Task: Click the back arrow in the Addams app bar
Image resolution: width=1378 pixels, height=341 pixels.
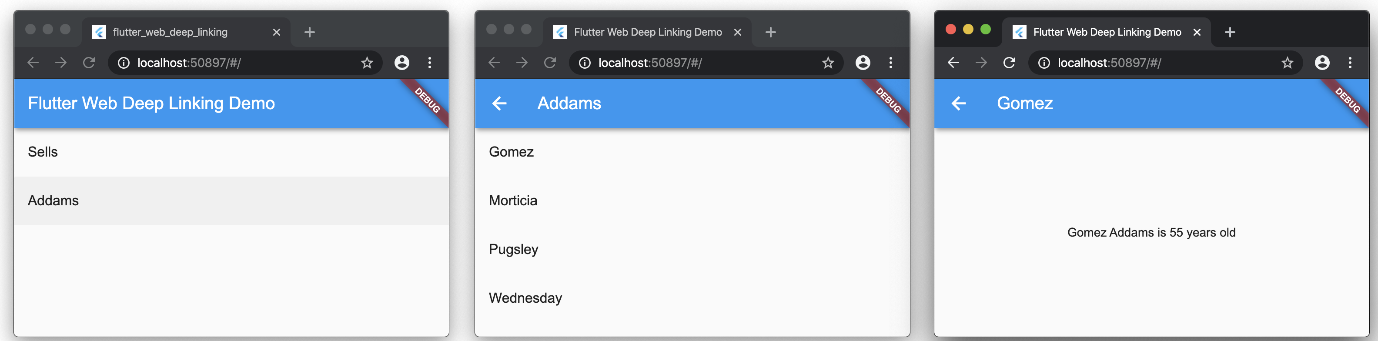Action: coord(499,104)
